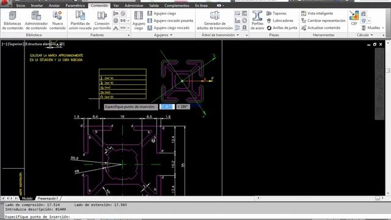Expand the Árbol de transmisión panel

click(x=238, y=35)
